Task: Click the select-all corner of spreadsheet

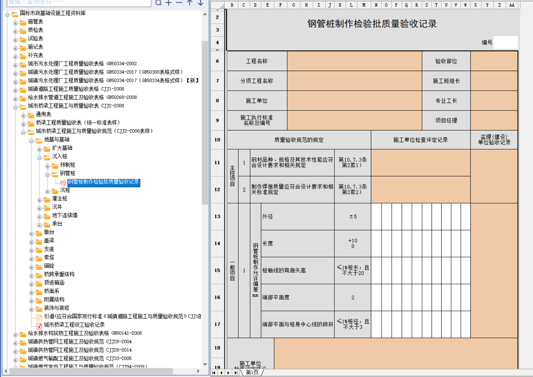Action: click(217, 5)
